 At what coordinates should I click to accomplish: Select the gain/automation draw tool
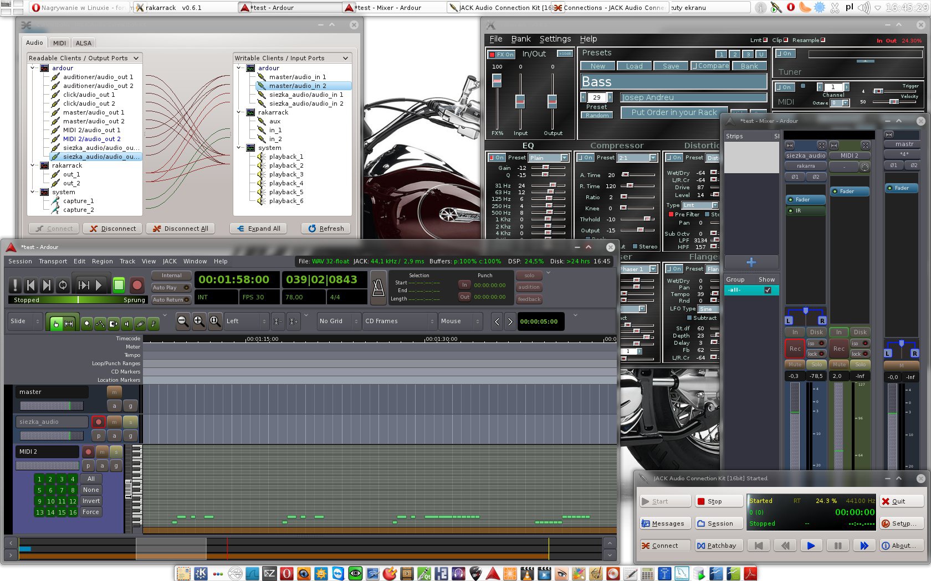click(x=100, y=324)
